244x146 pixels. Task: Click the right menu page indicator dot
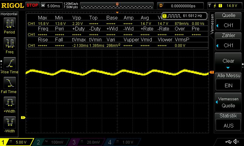tap(243, 64)
